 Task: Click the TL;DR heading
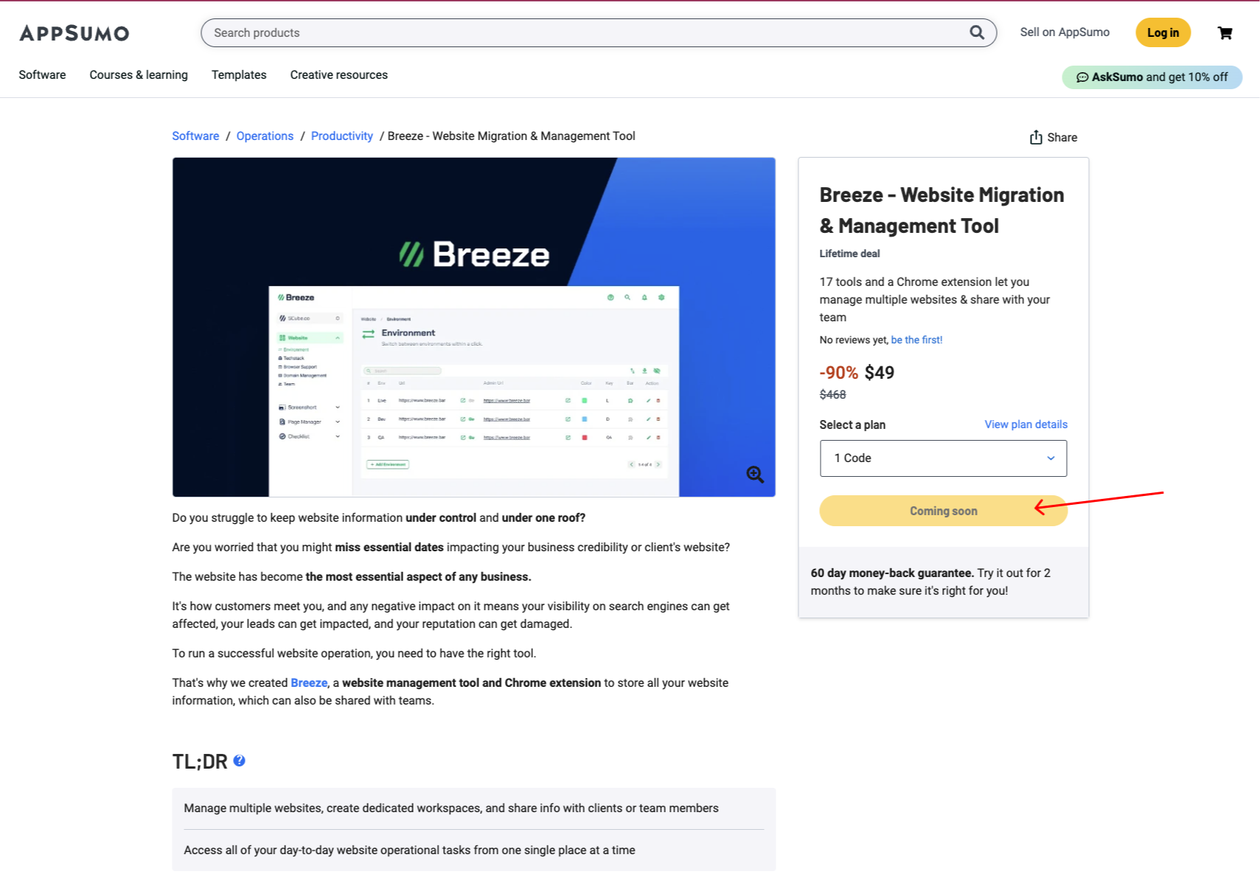tap(200, 761)
